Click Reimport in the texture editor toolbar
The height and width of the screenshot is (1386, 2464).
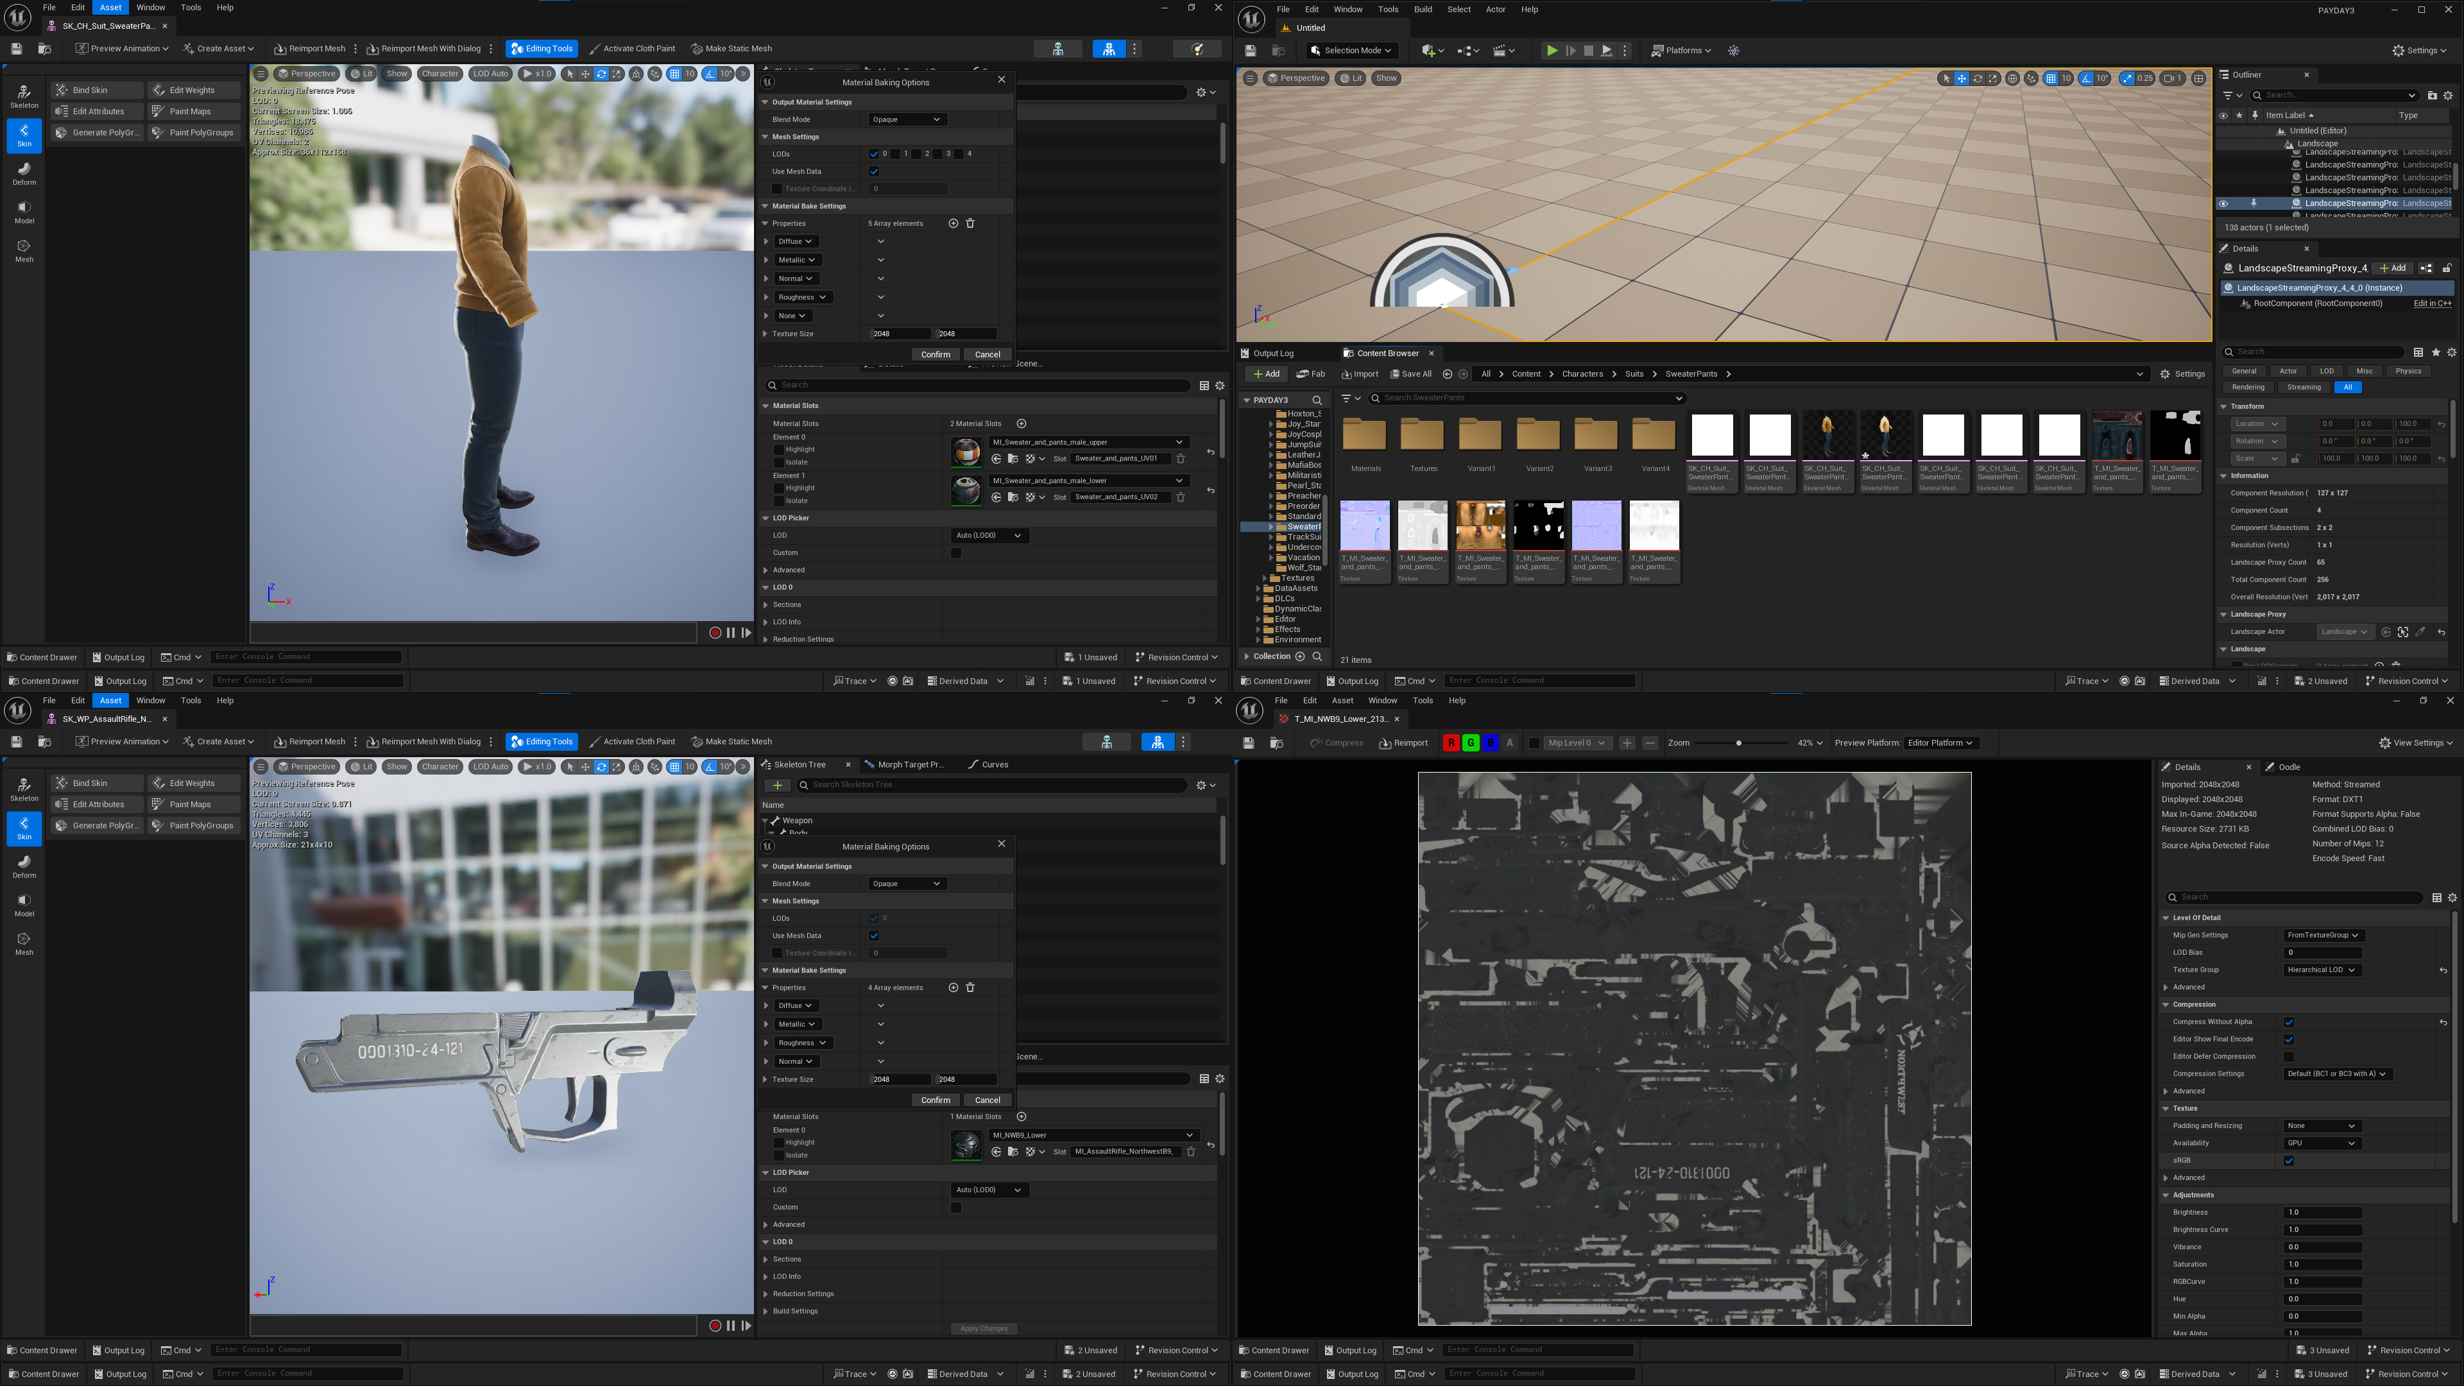1403,743
